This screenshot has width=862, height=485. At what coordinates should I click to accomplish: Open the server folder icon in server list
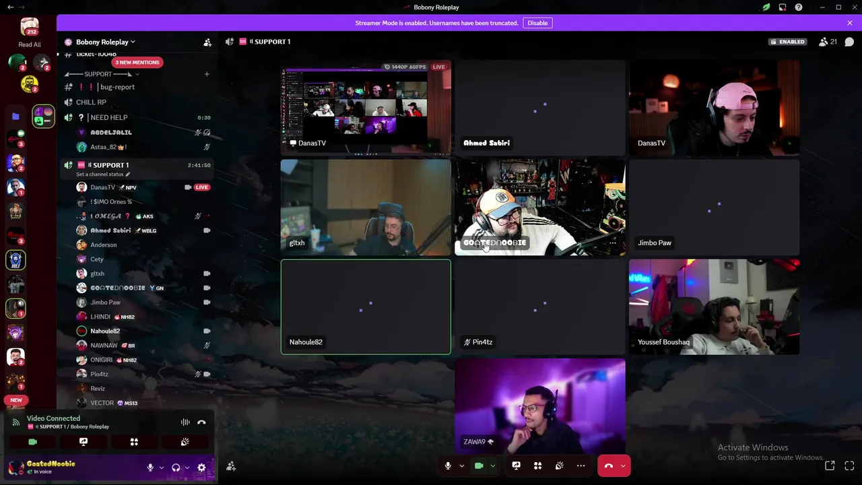pyautogui.click(x=15, y=117)
